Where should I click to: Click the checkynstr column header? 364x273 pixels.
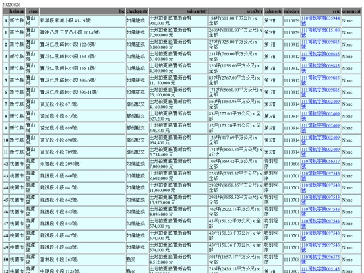(x=137, y=11)
